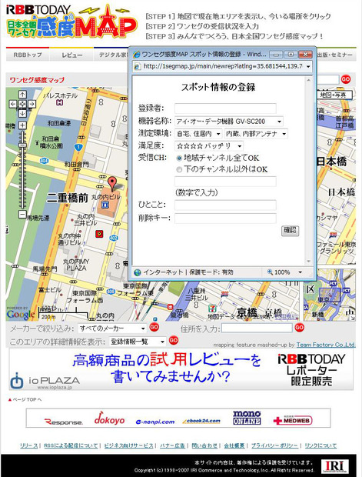Image resolution: width=362 pixels, height=477 pixels.
Task: Click the 登録者 name input field
Action: (x=225, y=108)
